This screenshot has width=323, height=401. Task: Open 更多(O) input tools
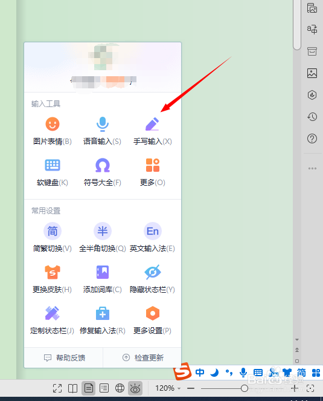click(152, 172)
